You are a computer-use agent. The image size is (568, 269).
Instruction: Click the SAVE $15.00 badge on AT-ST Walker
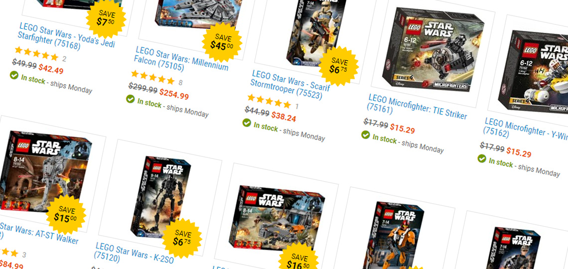click(x=67, y=214)
